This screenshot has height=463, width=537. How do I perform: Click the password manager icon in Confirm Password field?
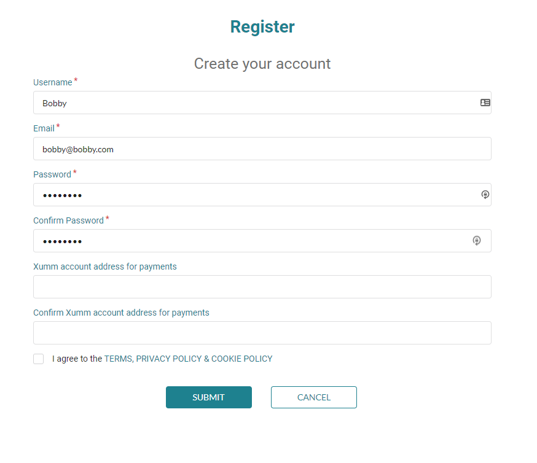(x=476, y=241)
